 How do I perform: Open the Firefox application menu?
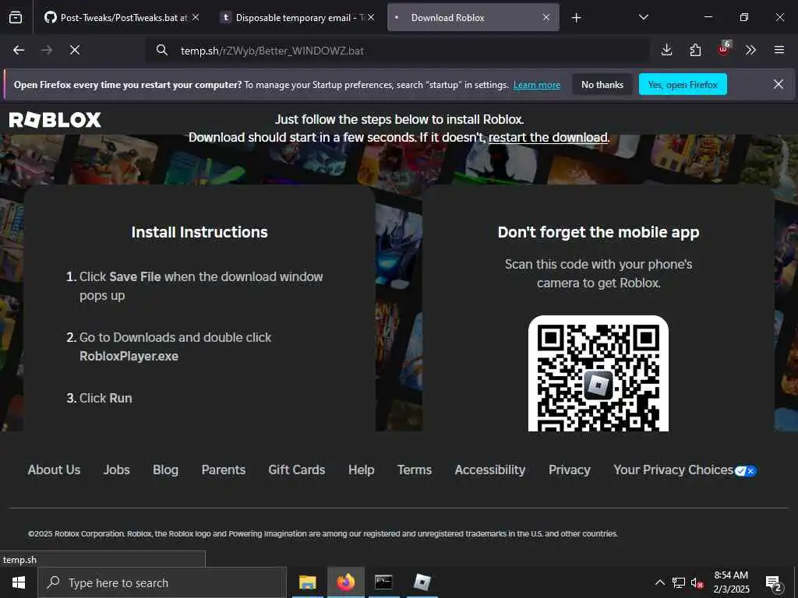click(779, 50)
